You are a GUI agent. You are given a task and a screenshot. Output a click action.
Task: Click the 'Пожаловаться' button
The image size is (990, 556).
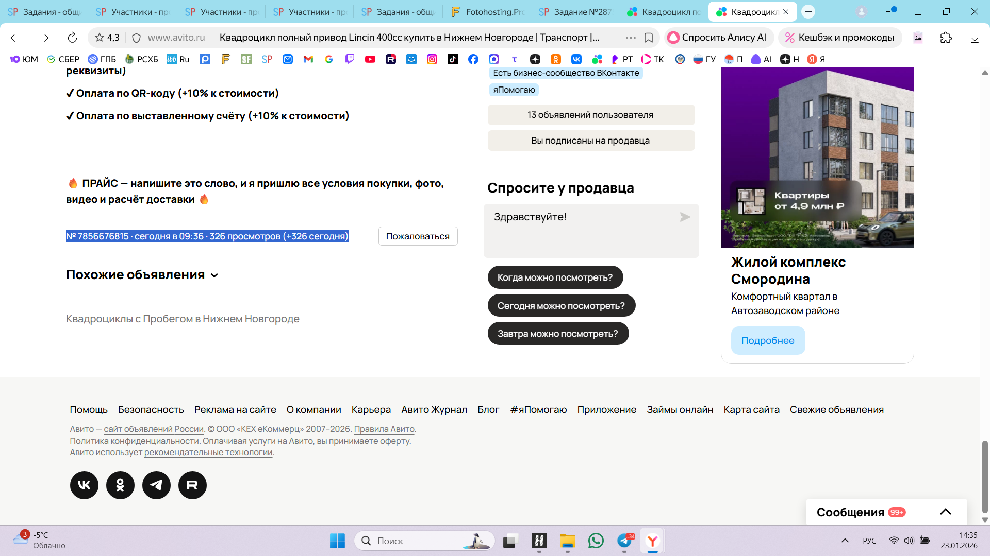click(418, 236)
